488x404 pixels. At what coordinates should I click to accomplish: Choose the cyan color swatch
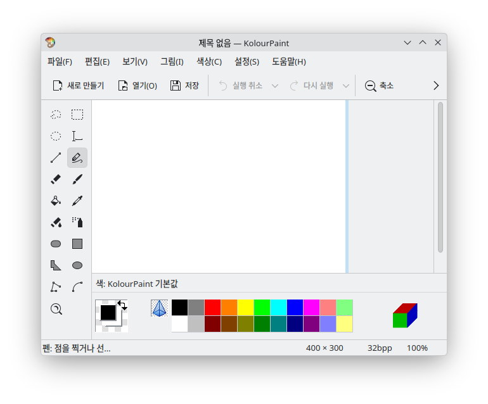click(279, 308)
